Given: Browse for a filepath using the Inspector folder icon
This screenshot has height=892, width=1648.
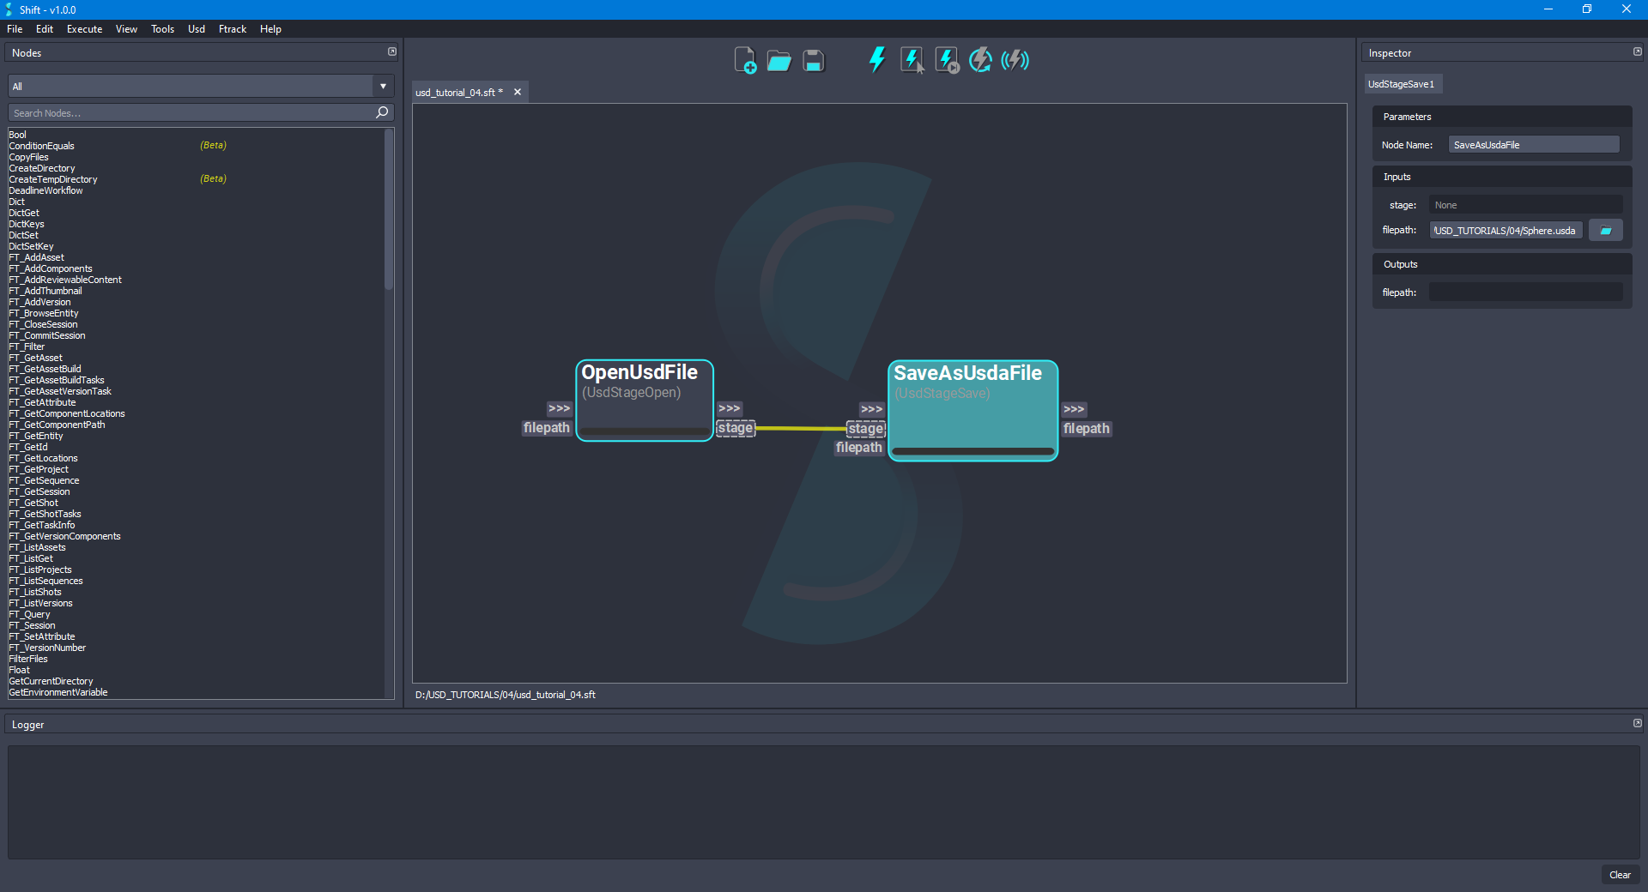Looking at the screenshot, I should [1605, 230].
